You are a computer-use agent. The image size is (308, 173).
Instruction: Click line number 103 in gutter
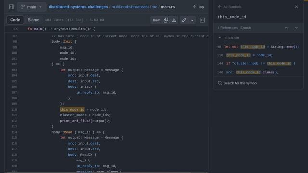pyautogui.click(x=14, y=70)
